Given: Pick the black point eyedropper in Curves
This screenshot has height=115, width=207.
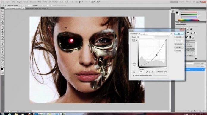Looking at the screenshot, I should [x=147, y=72].
